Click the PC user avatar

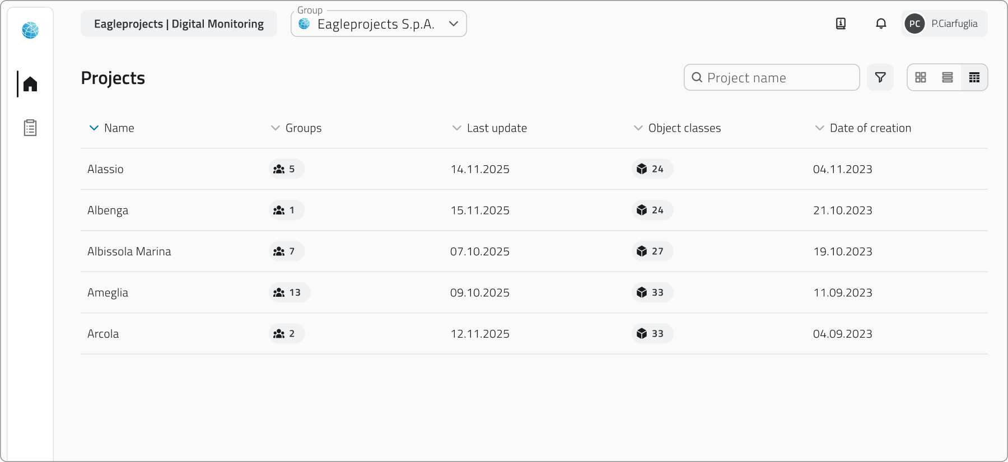(914, 24)
